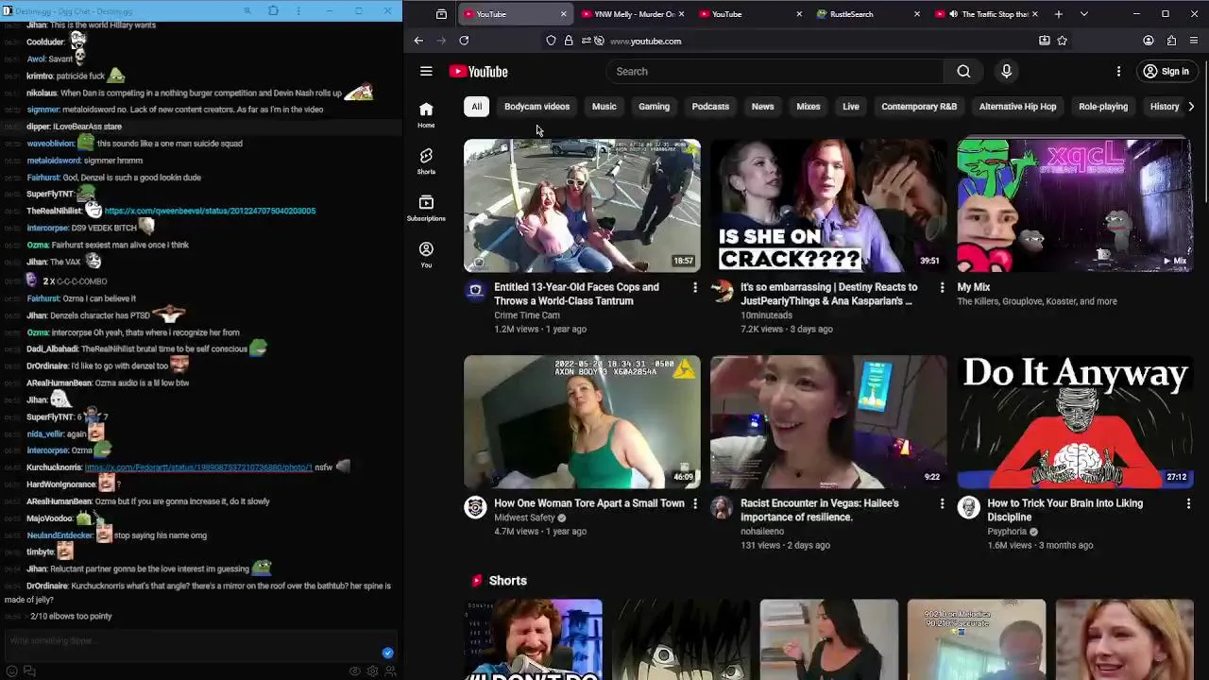Image resolution: width=1209 pixels, height=680 pixels.
Task: Open Psyphoria channel avatar
Action: pos(968,507)
